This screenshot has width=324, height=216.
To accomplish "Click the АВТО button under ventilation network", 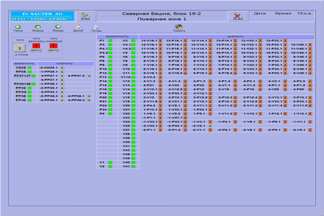I will (36, 51).
